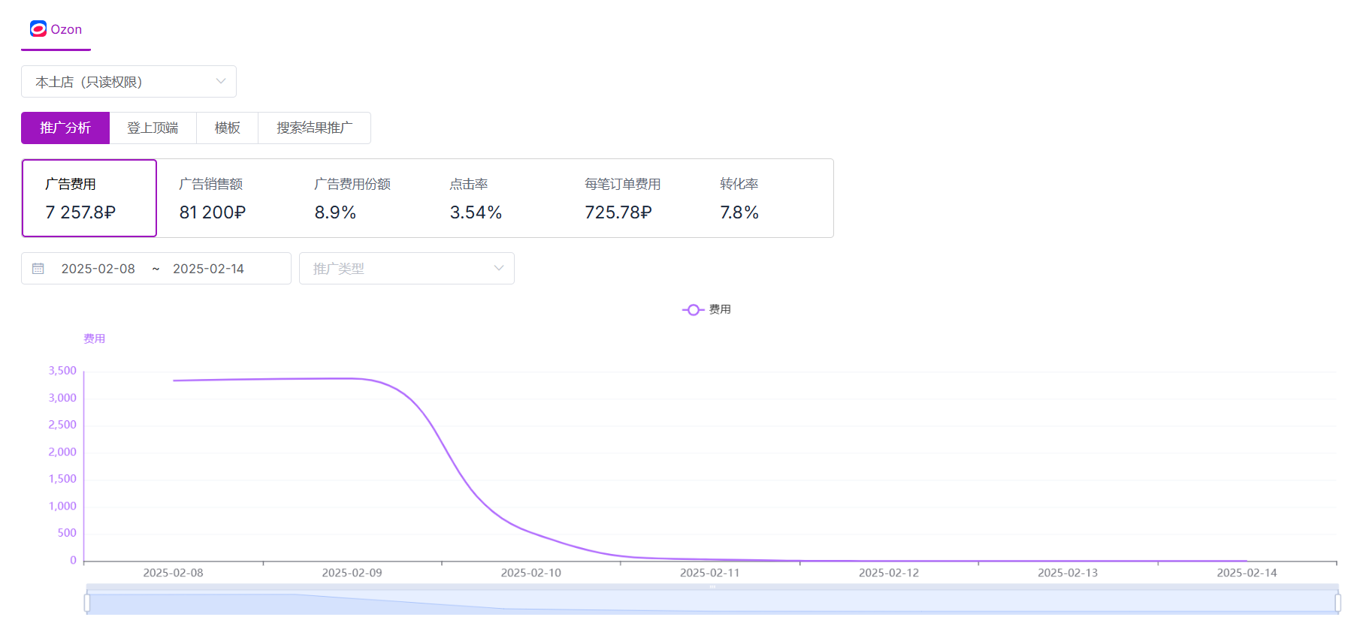Screen dimensions: 1351x617
Task: Click the end date 2025-02-14 field
Action: [208, 269]
